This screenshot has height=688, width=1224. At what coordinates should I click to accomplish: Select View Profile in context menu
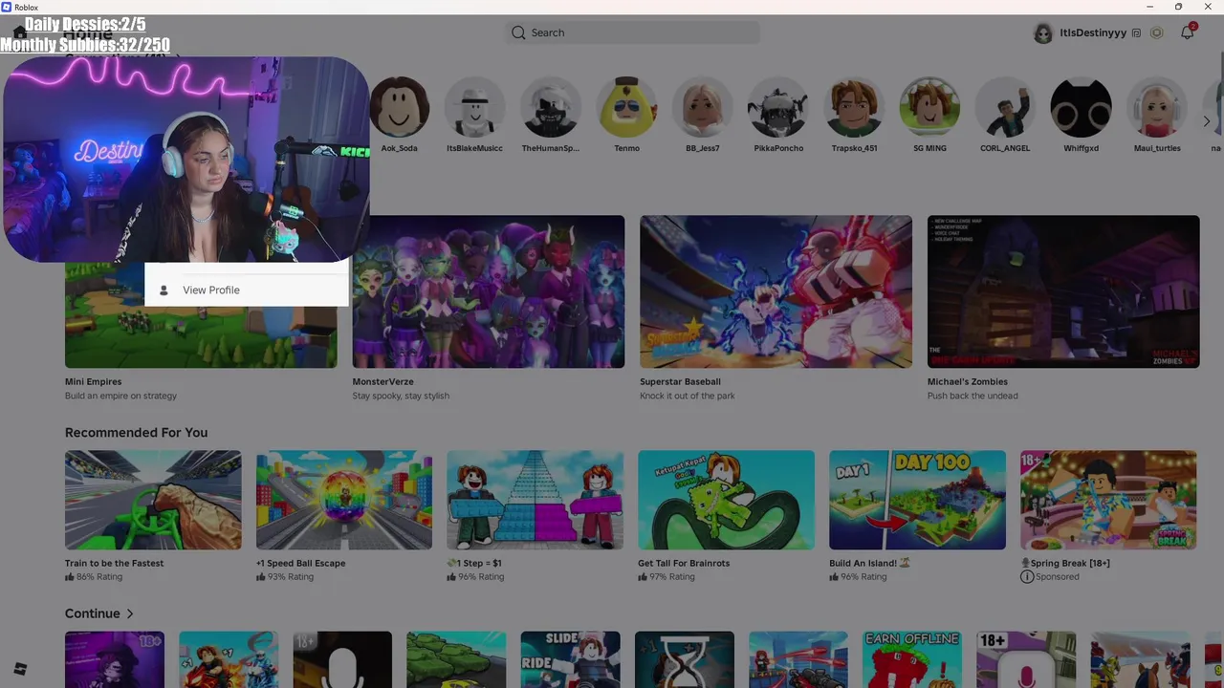pos(247,290)
